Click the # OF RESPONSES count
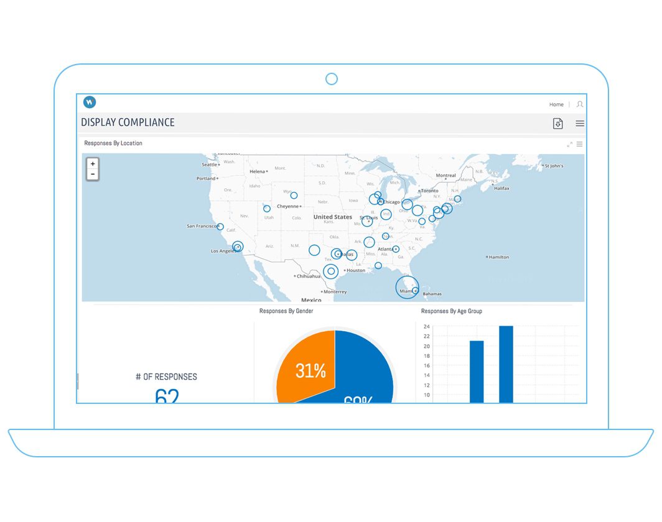 point(166,395)
